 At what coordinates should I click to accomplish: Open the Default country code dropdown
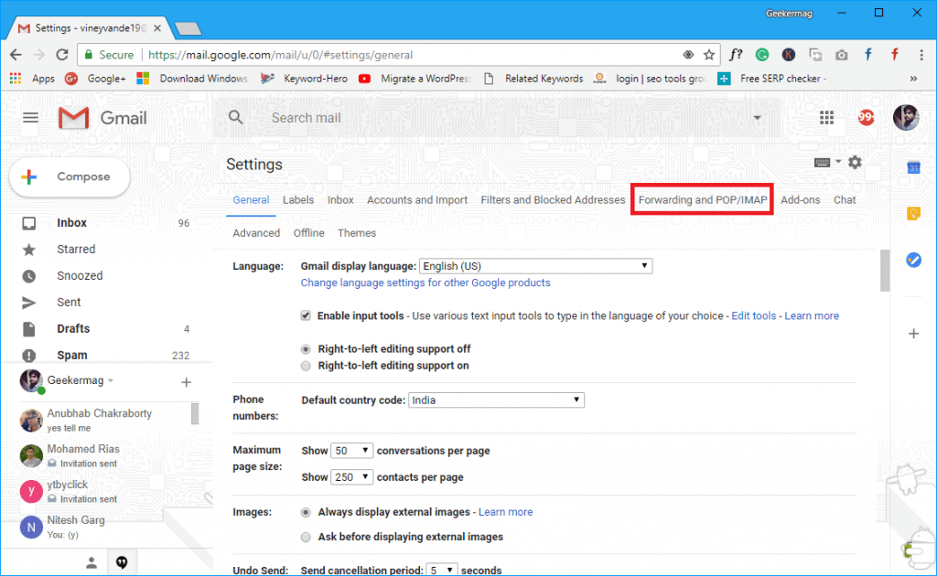(x=496, y=400)
